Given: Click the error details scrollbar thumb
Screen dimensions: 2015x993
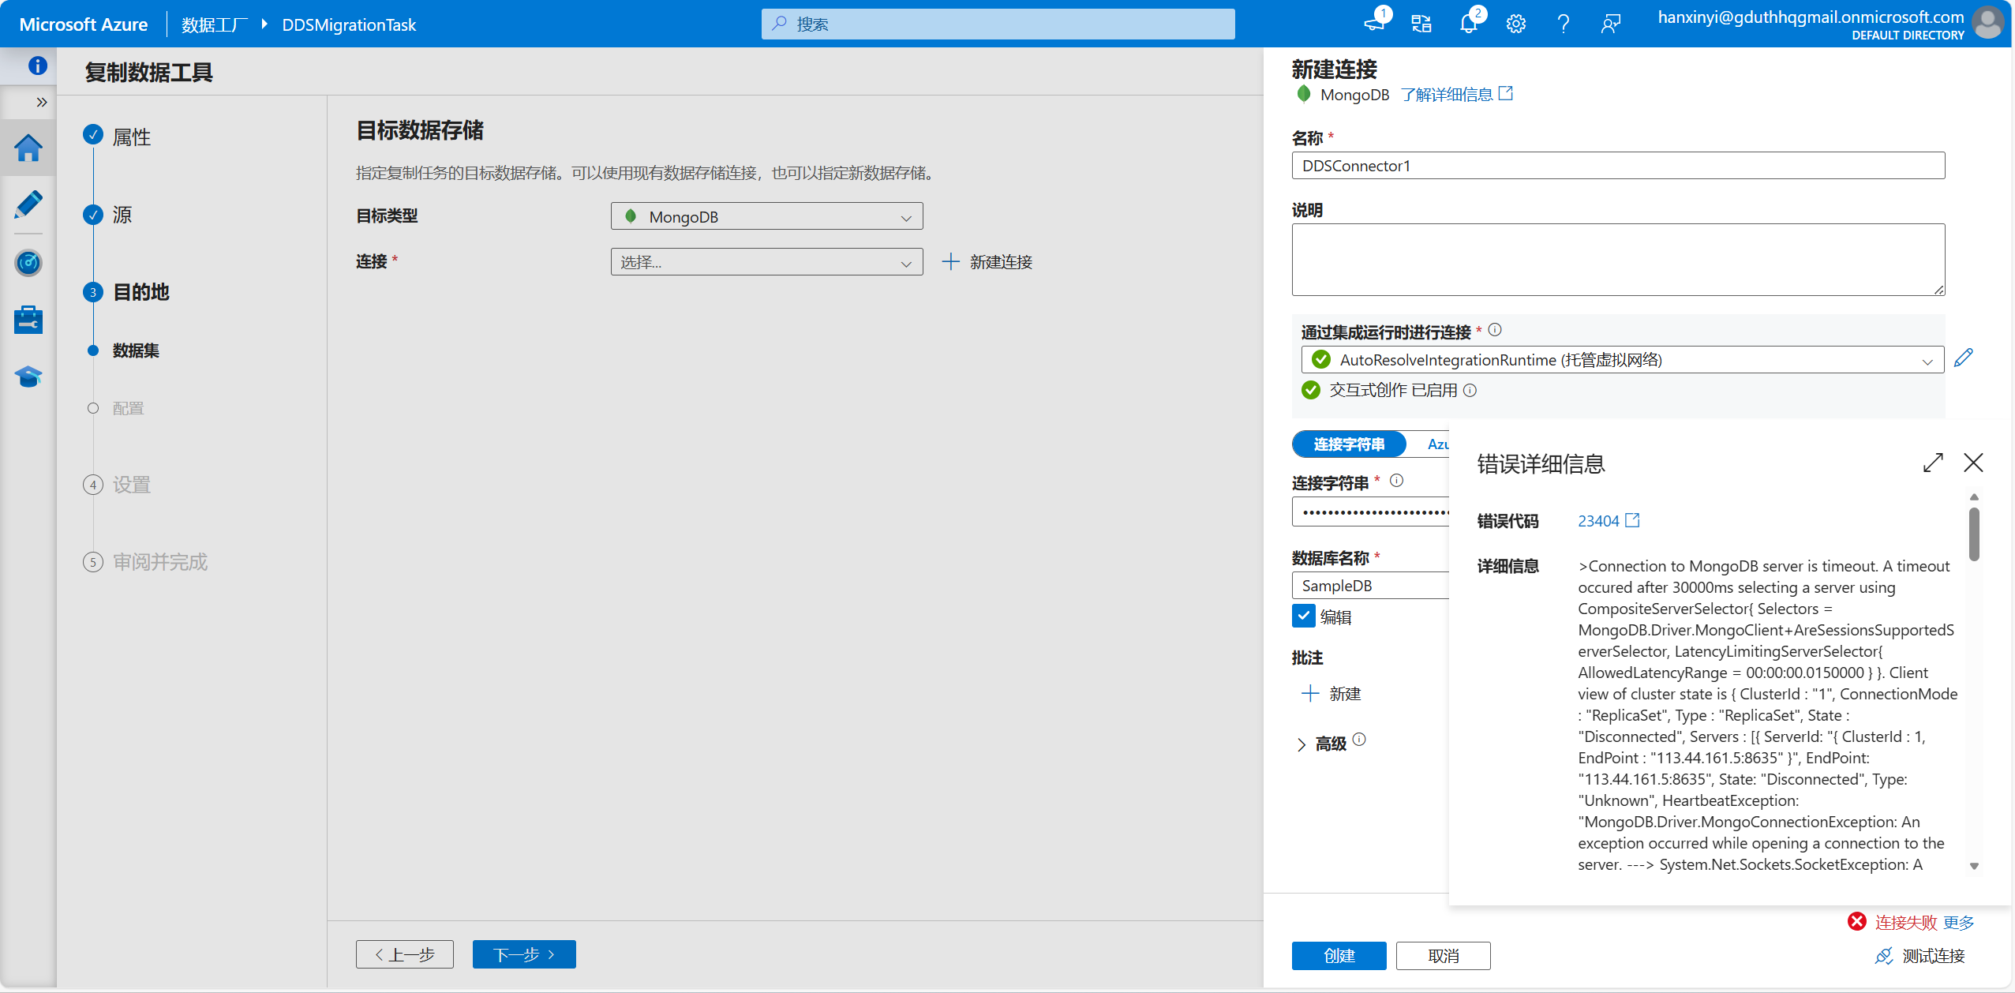Looking at the screenshot, I should point(1974,534).
